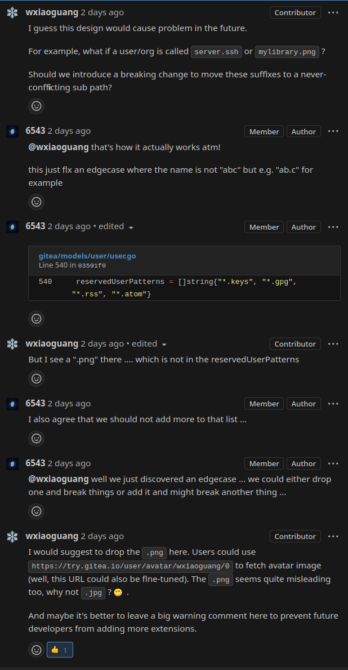Expand edit history on wxiaoguang's '.png' comment
Viewport: 348px width, 670px height.
164,344
